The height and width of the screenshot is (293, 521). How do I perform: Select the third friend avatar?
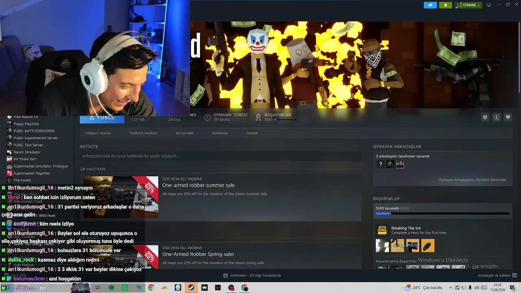[400, 164]
